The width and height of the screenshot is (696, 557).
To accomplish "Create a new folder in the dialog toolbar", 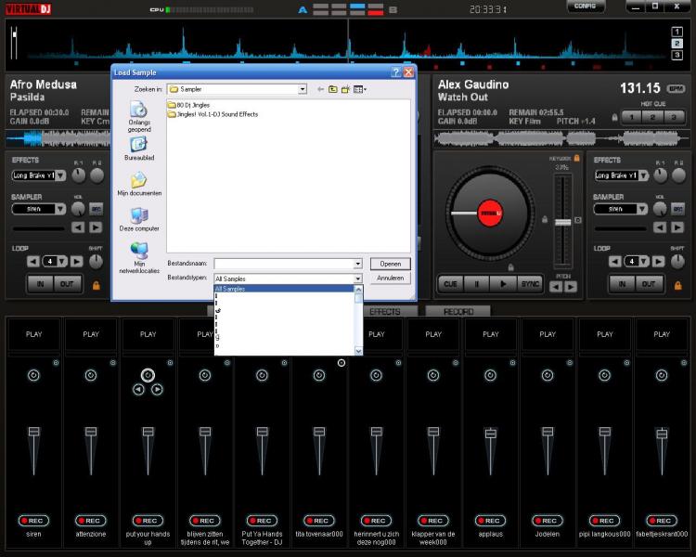I will 345,89.
